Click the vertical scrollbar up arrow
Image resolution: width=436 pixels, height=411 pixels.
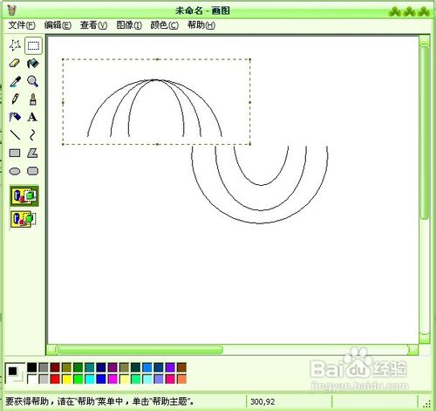425,40
